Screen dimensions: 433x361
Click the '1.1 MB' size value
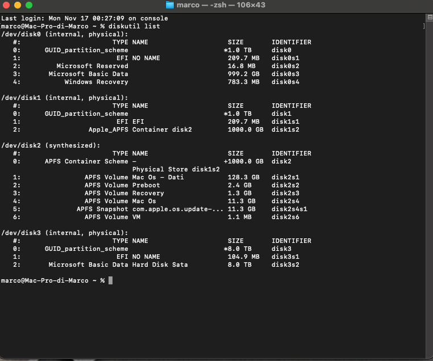pyautogui.click(x=239, y=217)
